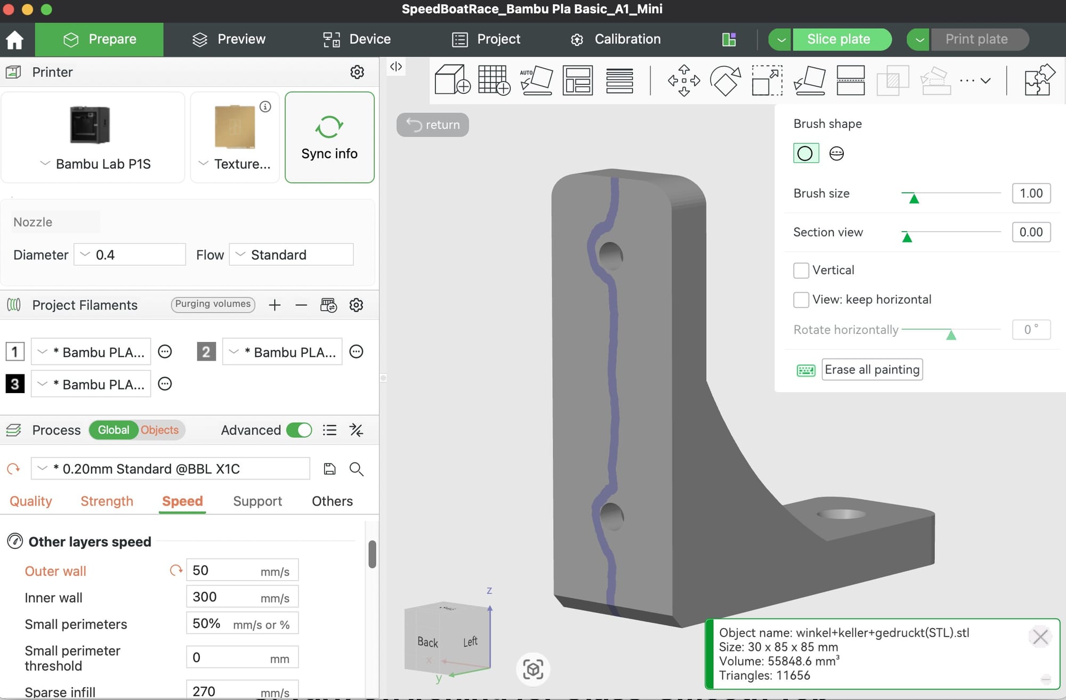Open the Support settings tab
1066x700 pixels.
257,501
